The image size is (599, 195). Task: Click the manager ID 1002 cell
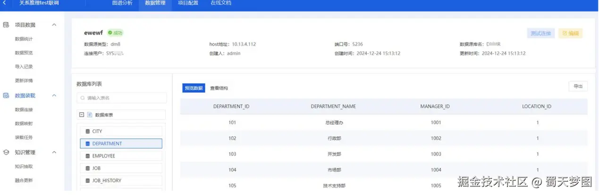point(436,138)
